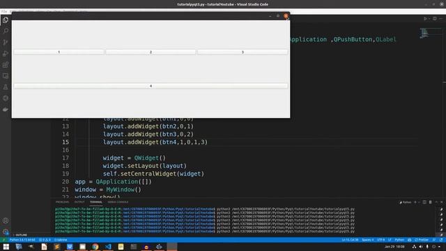This screenshot has width=446, height=251.
Task: Select the TERMINAL panel tab
Action: pyautogui.click(x=96, y=202)
